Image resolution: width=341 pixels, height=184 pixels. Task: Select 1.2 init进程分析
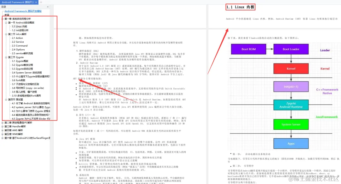coord(20,30)
